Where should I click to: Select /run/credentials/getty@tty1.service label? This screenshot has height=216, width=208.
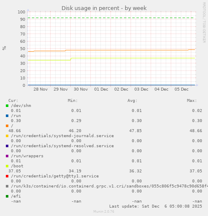pyautogui.click(x=55, y=176)
